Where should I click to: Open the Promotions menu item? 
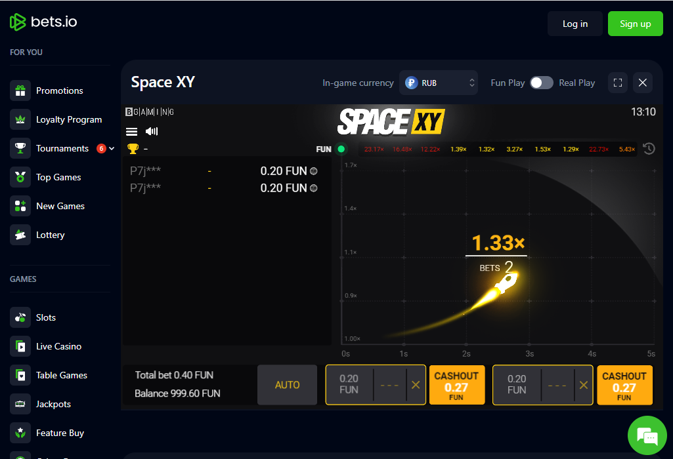click(x=60, y=90)
